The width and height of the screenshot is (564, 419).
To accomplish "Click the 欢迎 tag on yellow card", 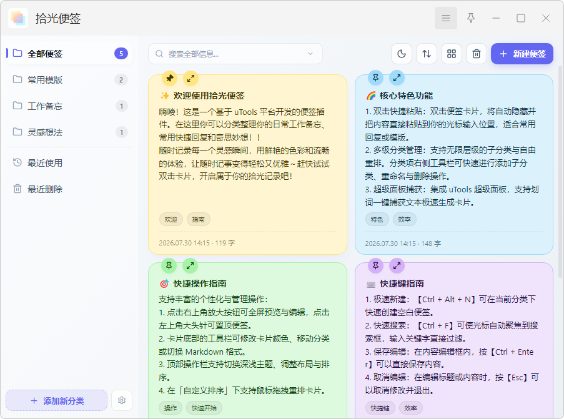I will (x=171, y=219).
